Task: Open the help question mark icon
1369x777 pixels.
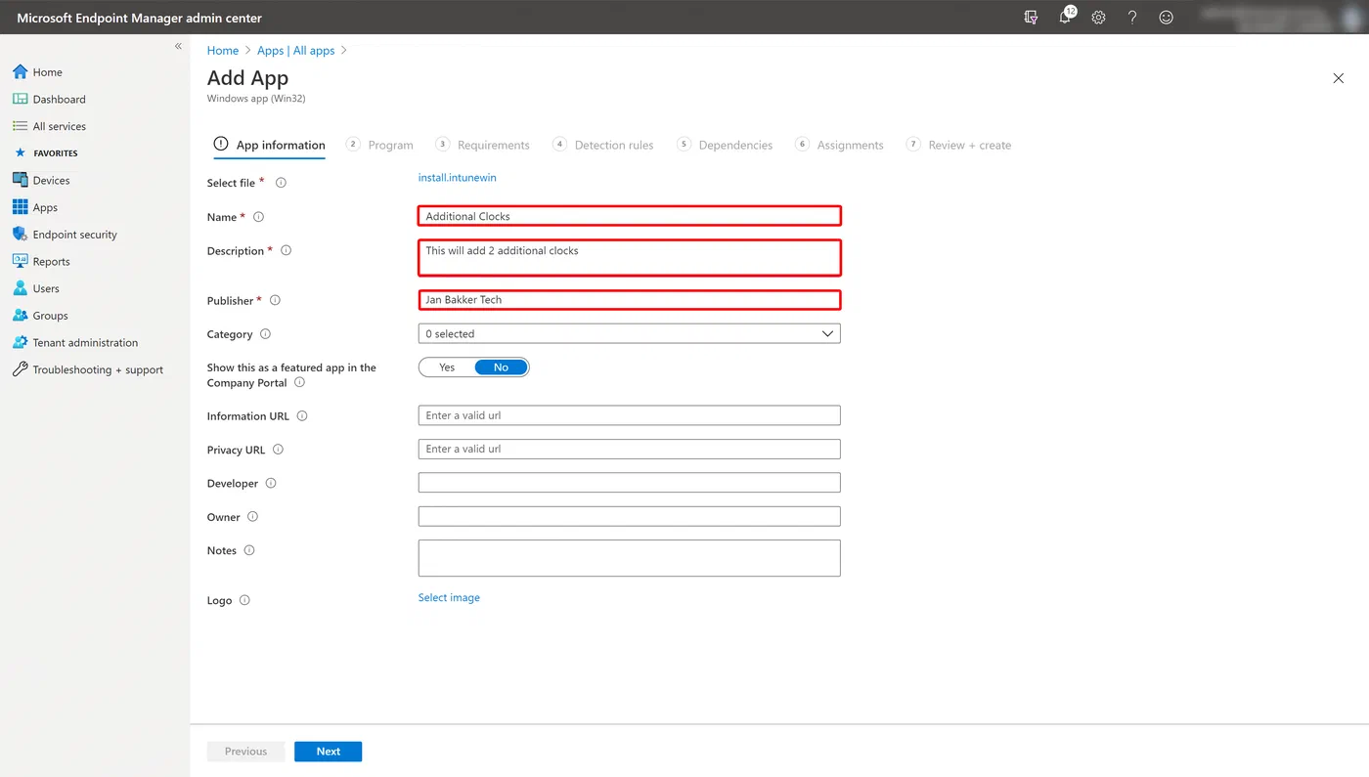Action: (1132, 17)
